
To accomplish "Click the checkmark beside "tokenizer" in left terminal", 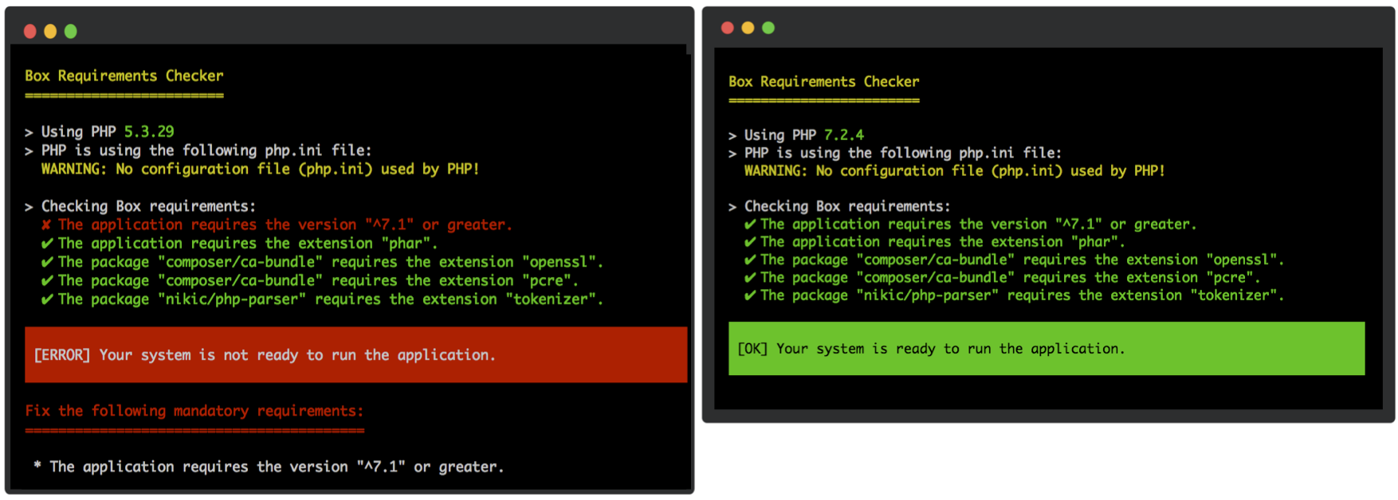I will tap(47, 299).
